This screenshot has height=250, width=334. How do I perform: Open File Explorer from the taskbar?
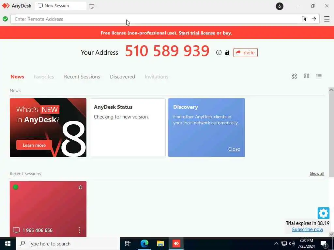(x=160, y=243)
